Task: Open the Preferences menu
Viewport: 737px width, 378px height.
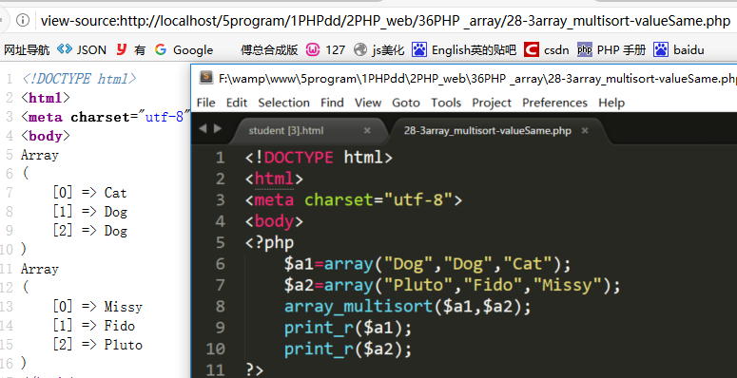Action: click(555, 103)
